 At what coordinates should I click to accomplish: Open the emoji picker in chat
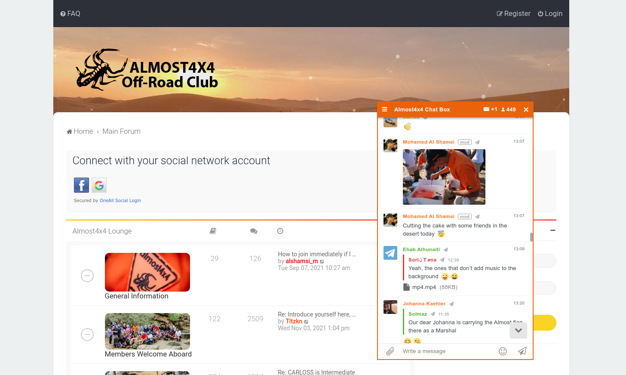(503, 351)
